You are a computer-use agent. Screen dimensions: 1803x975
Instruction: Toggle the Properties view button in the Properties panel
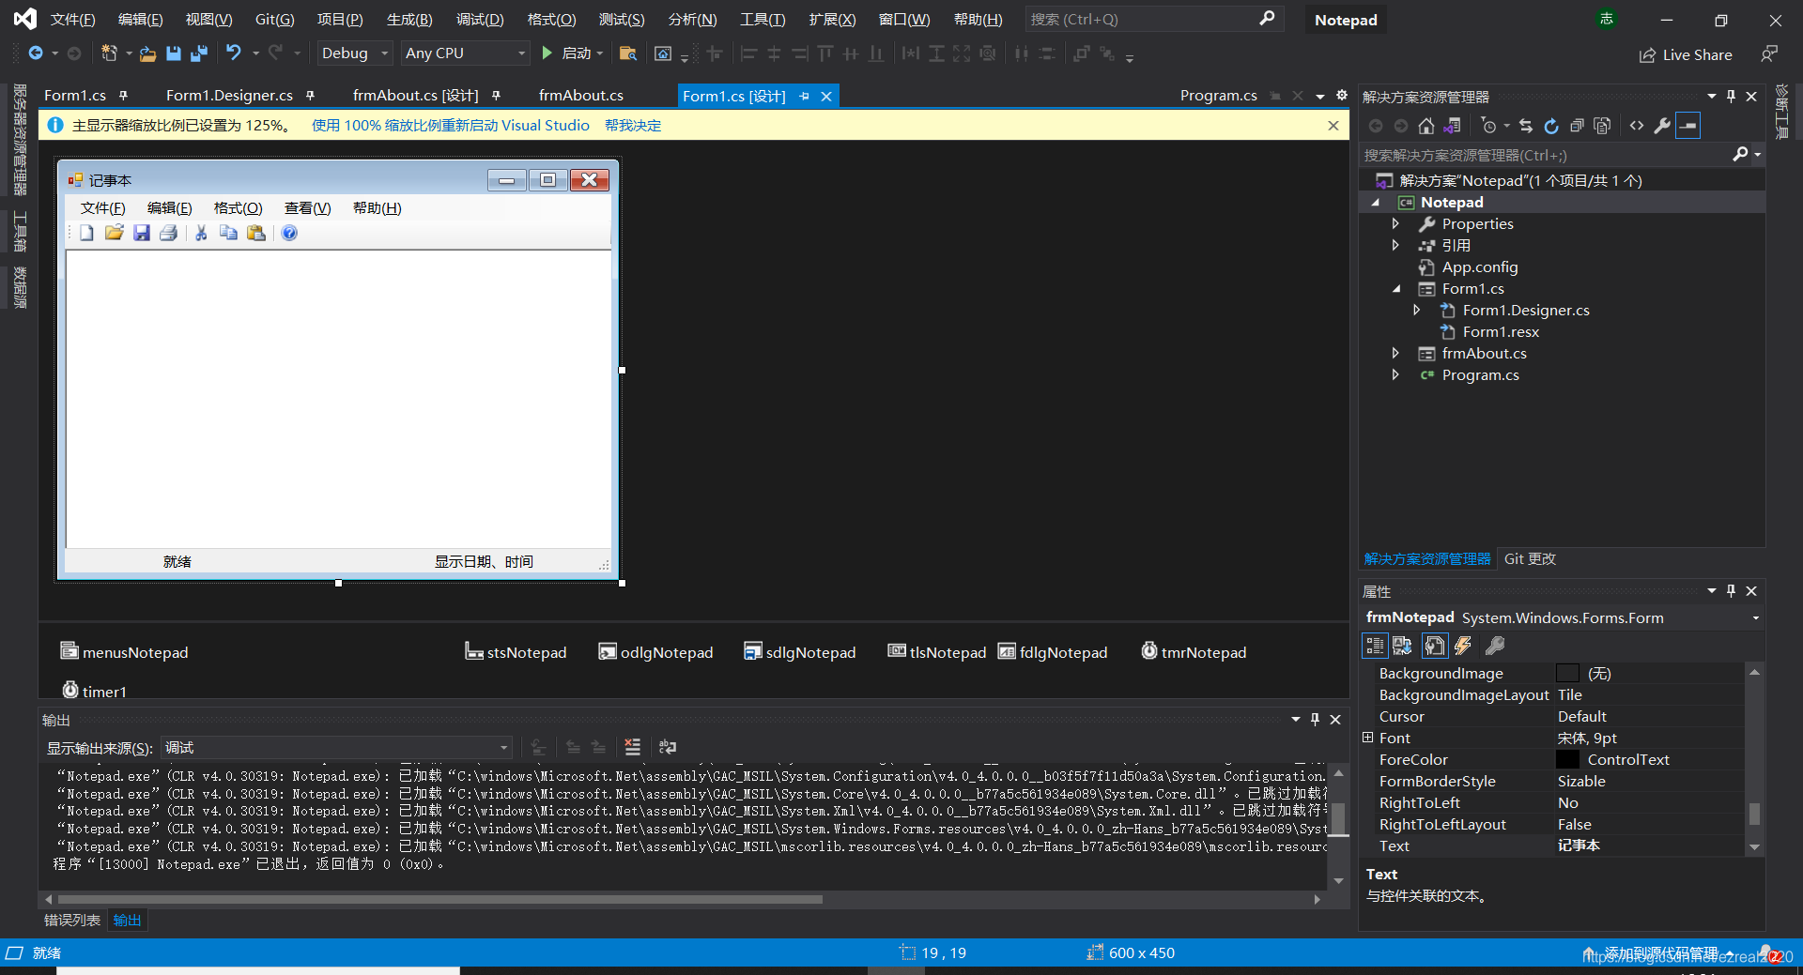[1434, 646]
